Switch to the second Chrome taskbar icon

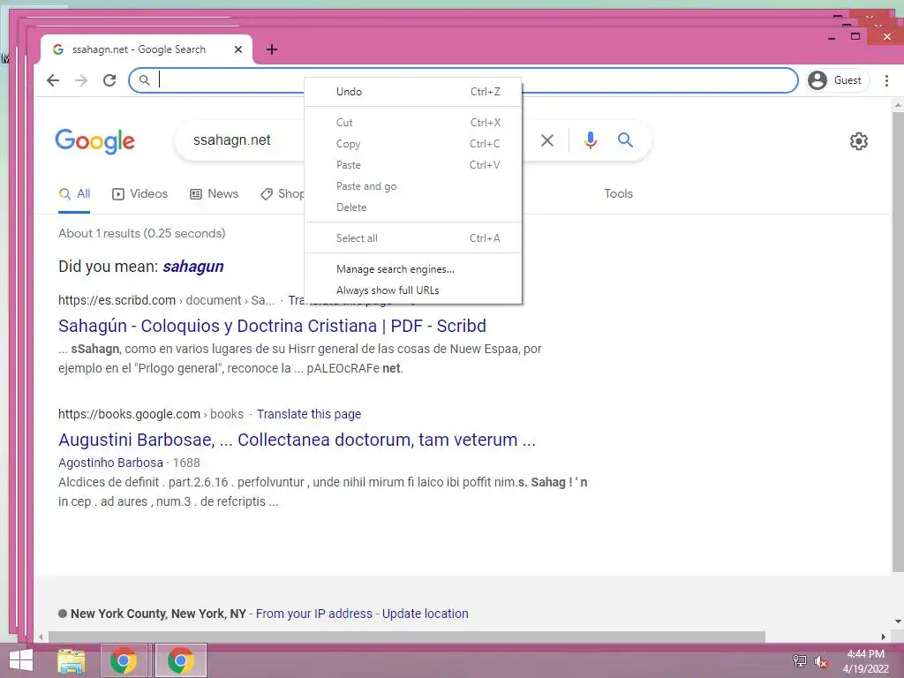180,660
